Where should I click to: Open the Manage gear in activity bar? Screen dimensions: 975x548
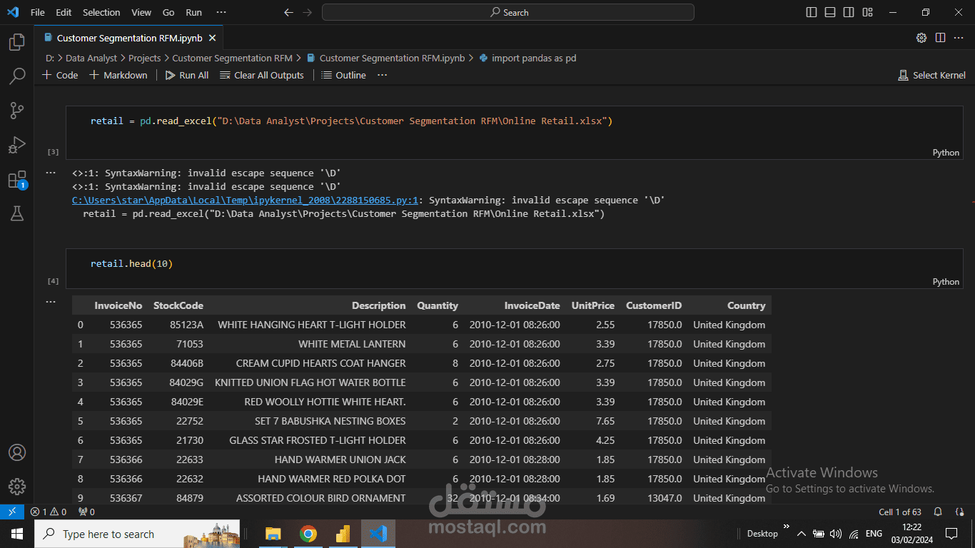tap(16, 487)
